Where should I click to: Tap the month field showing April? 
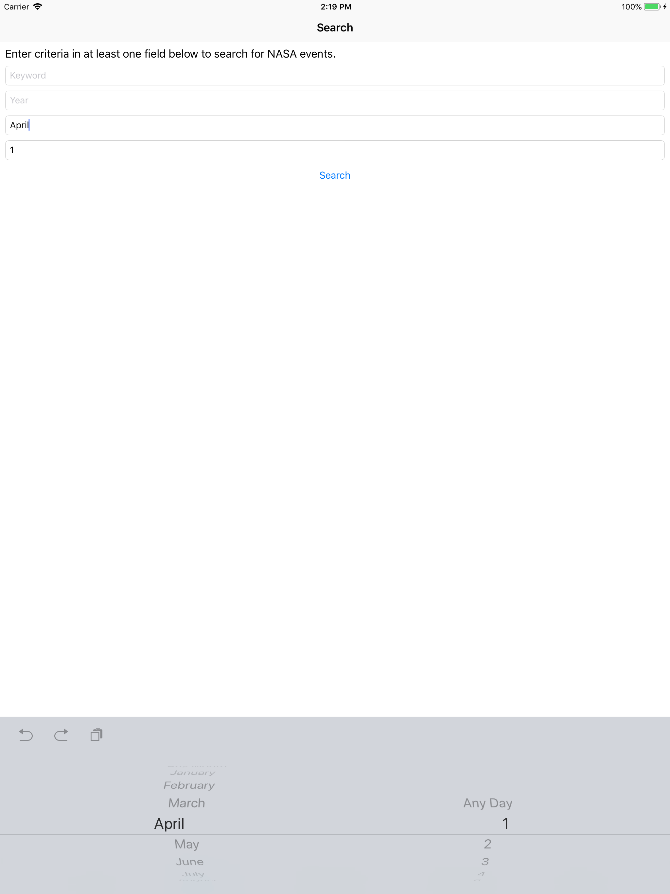click(335, 125)
